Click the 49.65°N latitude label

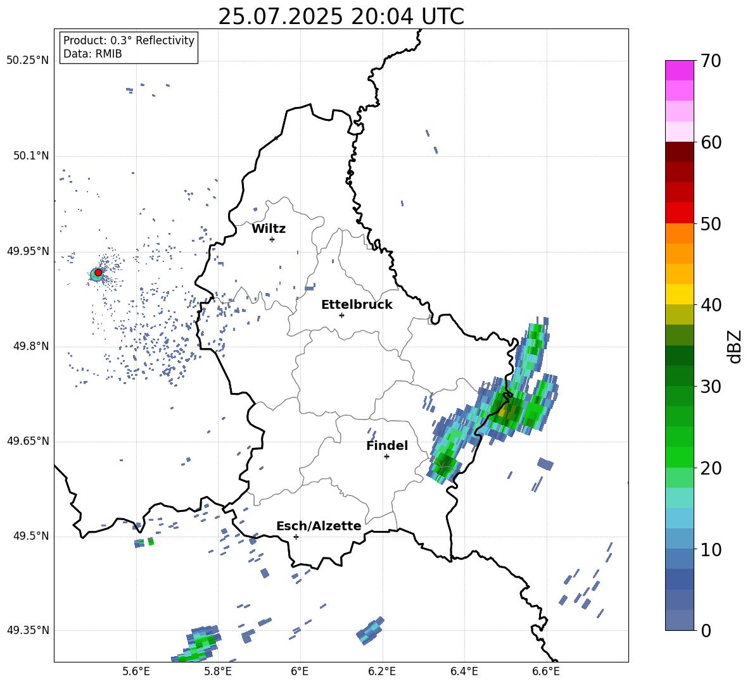(28, 441)
